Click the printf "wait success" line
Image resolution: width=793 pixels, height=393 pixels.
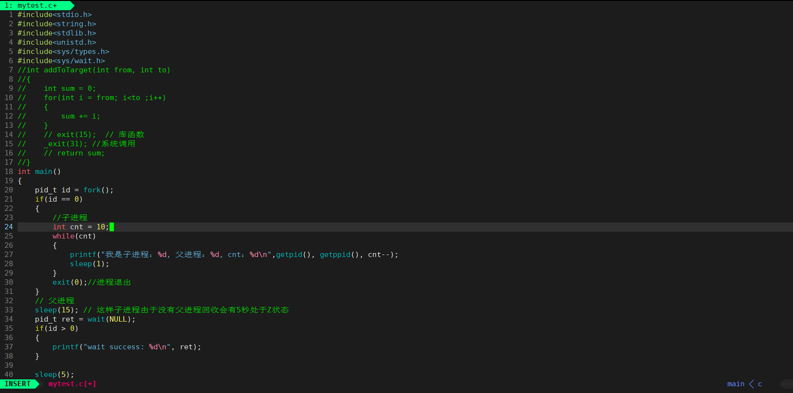click(127, 347)
